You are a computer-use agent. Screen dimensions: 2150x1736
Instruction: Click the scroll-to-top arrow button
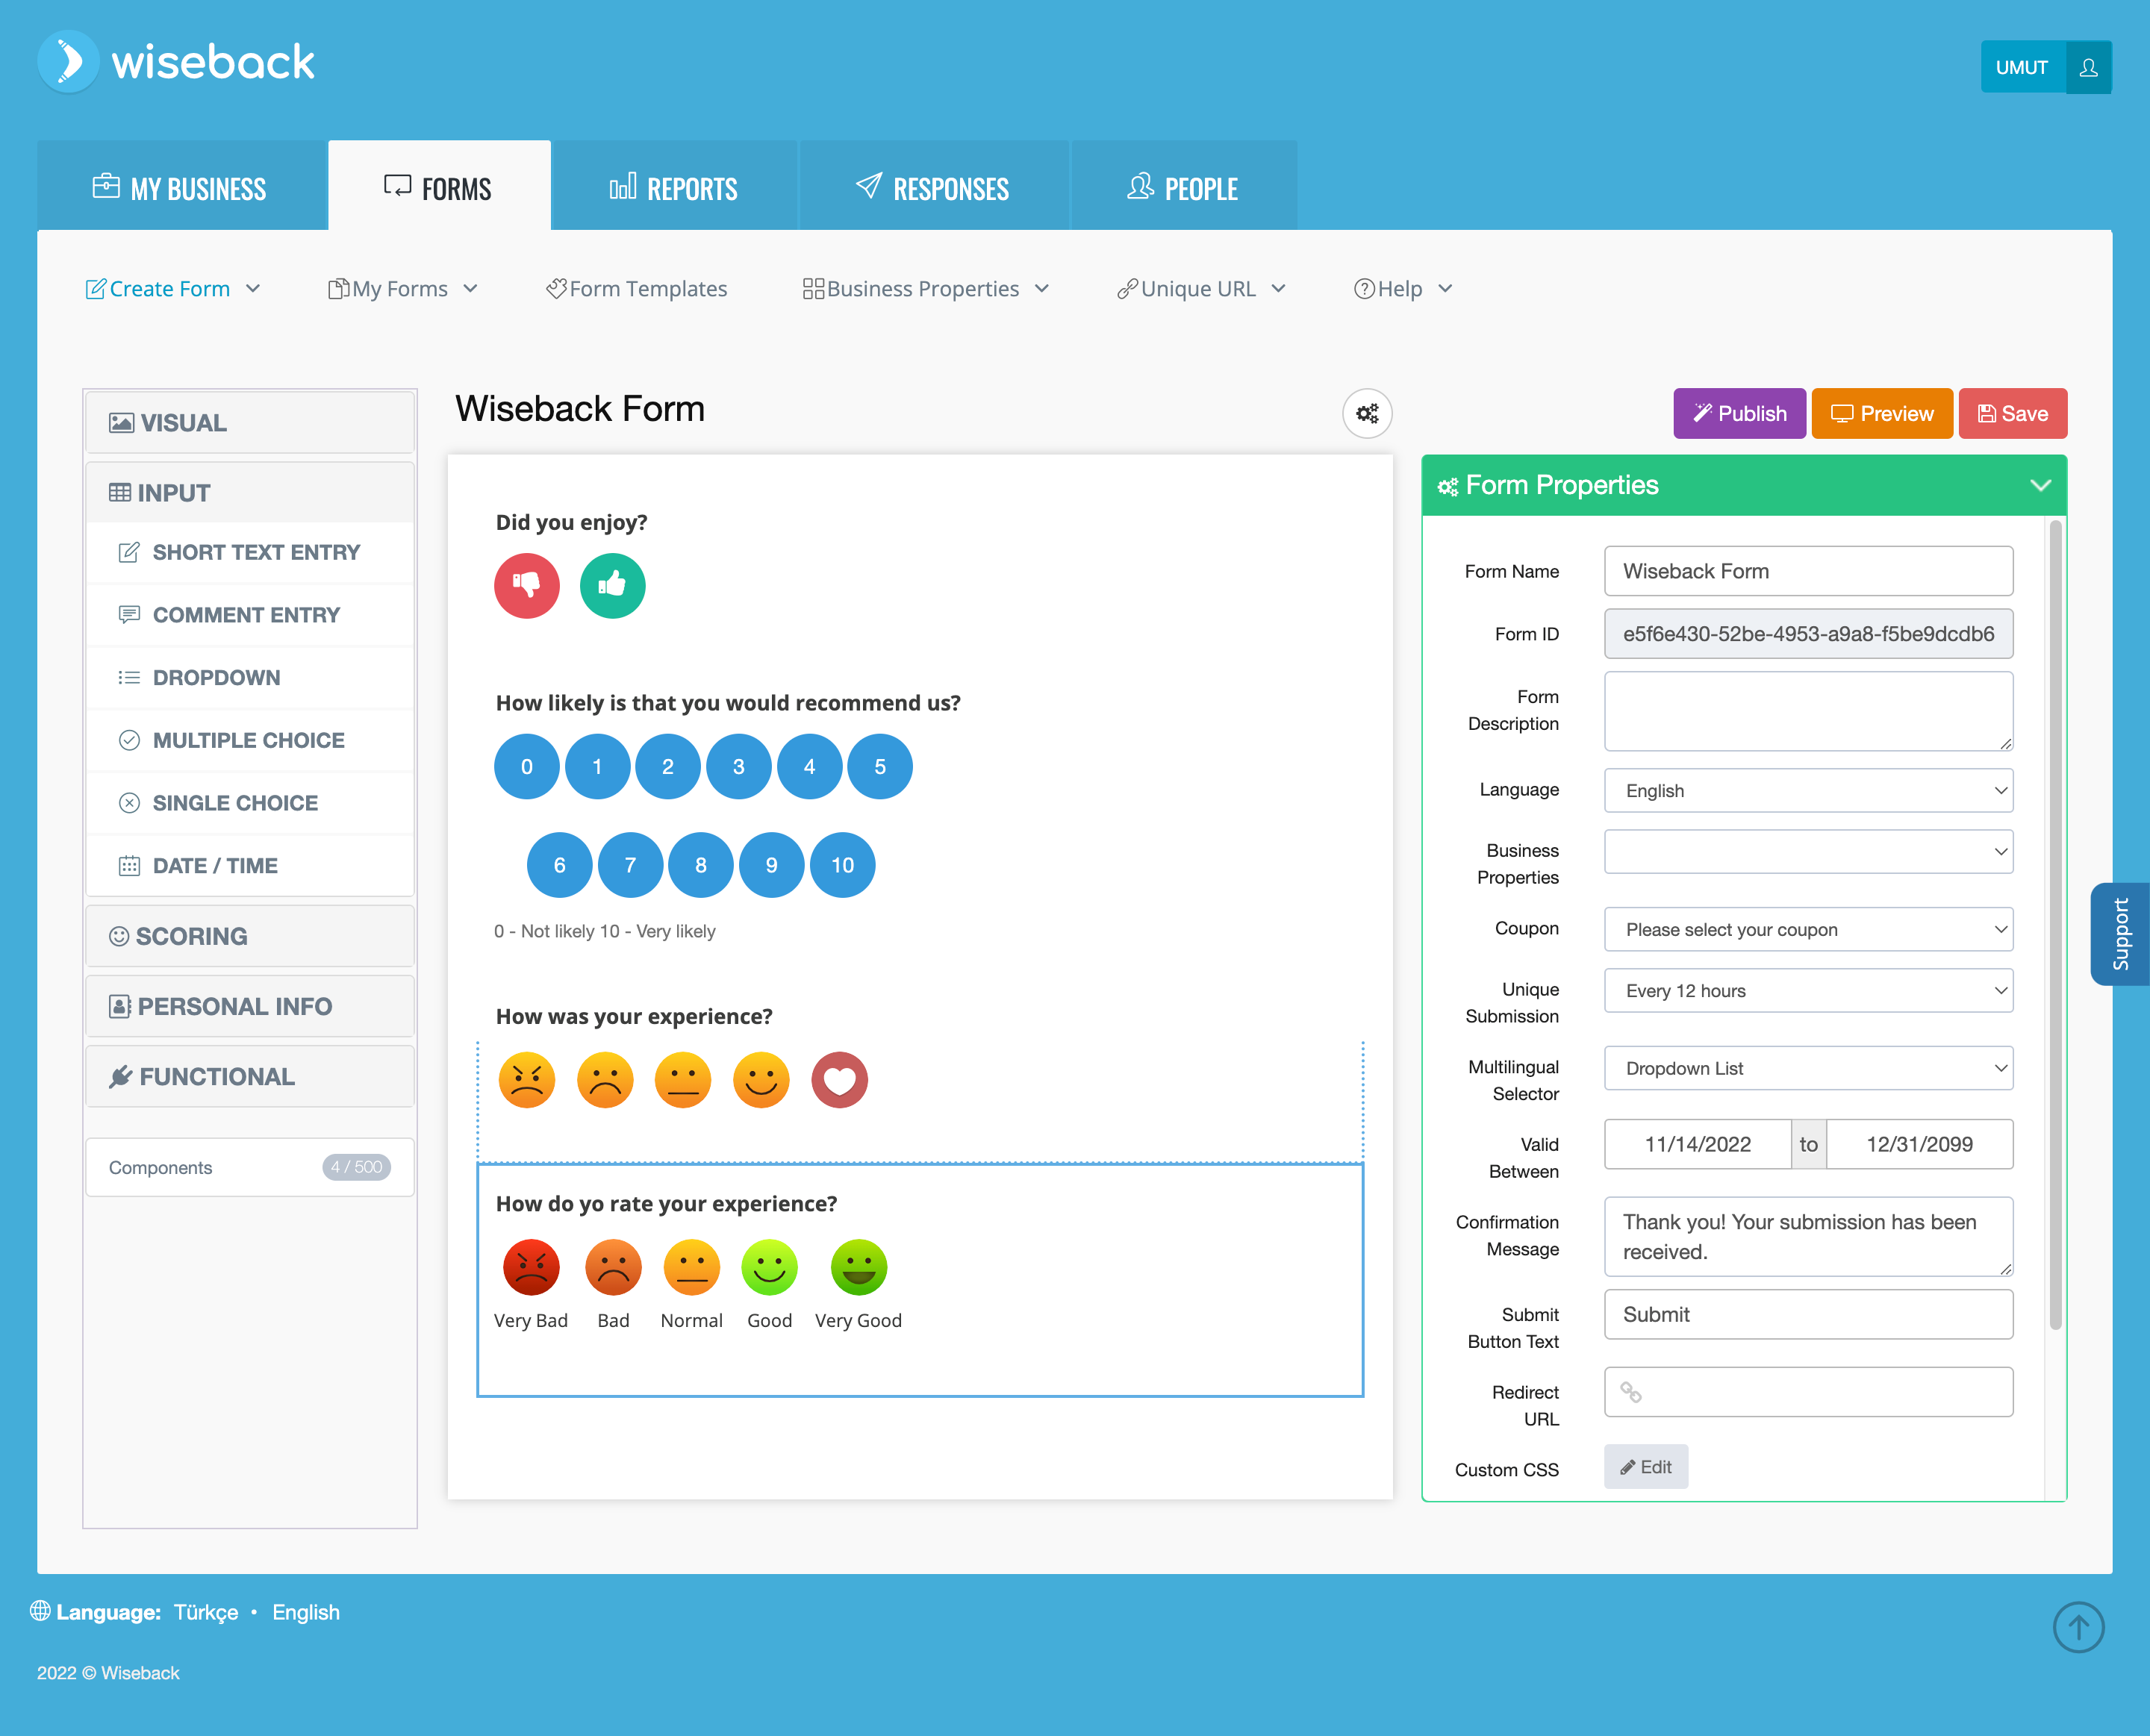click(x=2078, y=1627)
